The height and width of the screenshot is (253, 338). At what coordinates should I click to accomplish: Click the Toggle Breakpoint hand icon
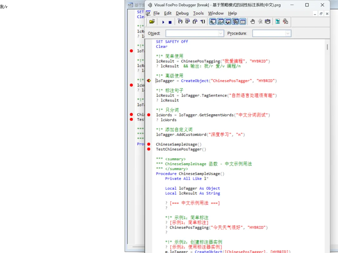[x=253, y=22]
